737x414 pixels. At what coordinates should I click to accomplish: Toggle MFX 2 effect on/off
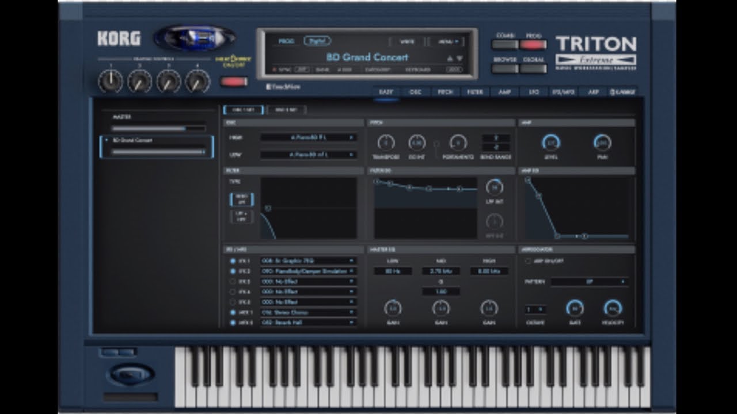click(x=233, y=323)
